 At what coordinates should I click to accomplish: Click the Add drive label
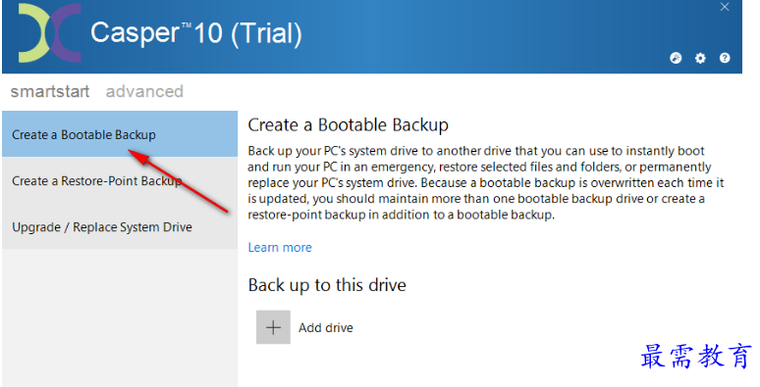(x=326, y=328)
